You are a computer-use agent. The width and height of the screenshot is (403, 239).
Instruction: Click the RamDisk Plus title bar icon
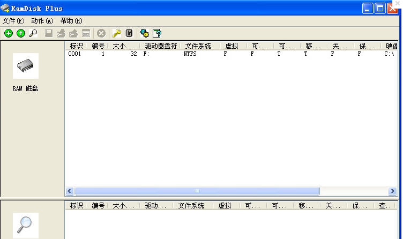click(x=5, y=8)
